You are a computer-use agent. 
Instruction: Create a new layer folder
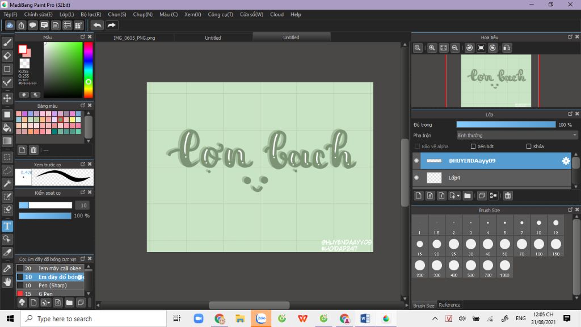(468, 195)
